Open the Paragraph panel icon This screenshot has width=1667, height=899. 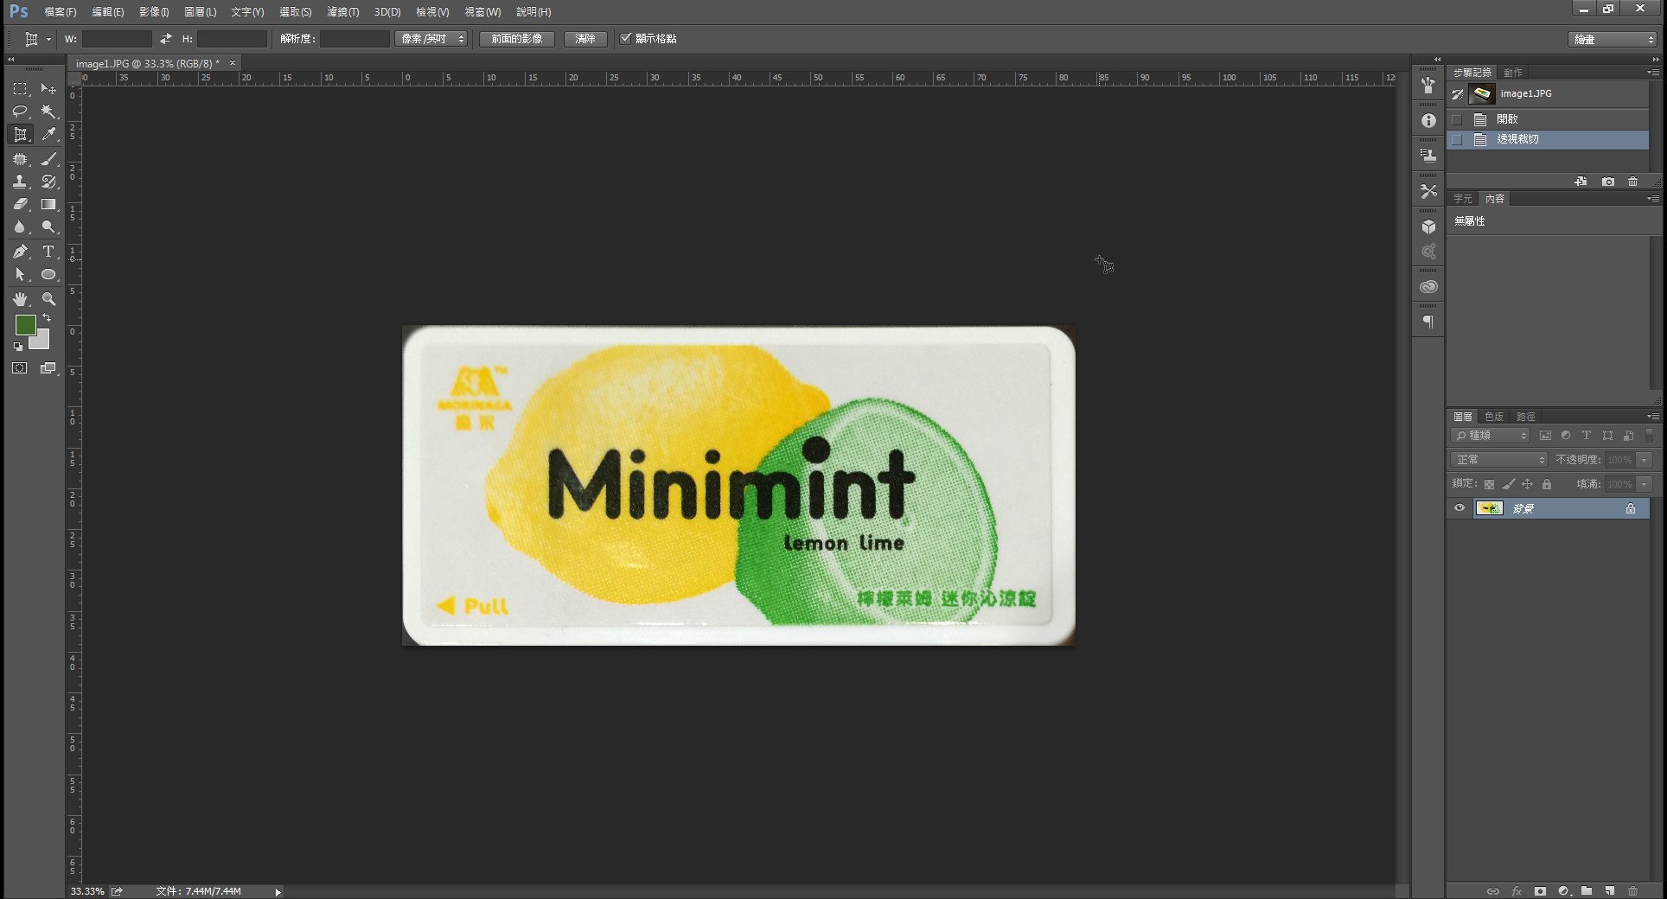coord(1428,322)
